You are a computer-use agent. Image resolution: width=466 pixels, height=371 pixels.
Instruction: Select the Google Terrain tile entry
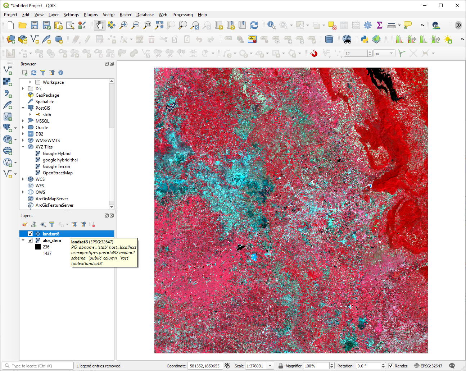coord(56,166)
